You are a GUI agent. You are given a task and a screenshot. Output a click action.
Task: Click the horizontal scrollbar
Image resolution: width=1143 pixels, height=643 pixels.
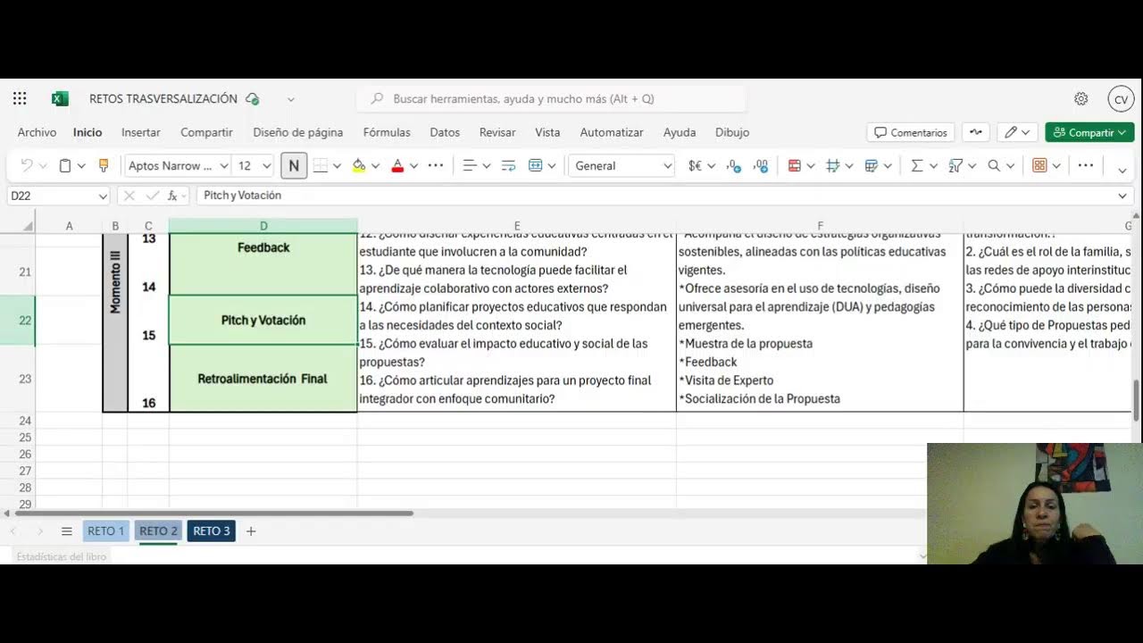214,514
